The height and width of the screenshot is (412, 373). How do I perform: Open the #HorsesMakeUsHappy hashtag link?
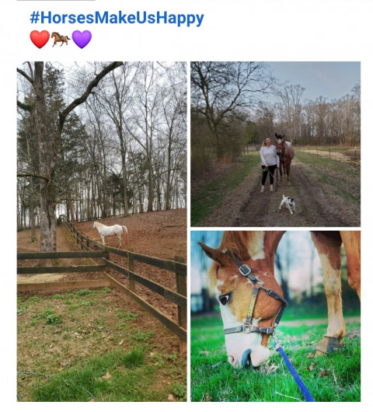point(117,18)
